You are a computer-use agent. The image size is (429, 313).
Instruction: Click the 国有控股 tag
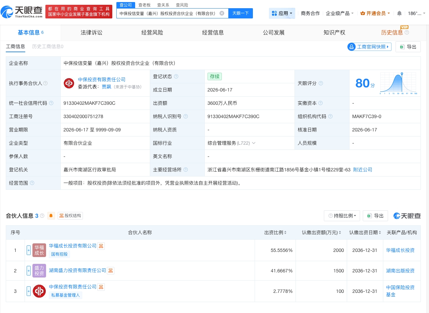coord(59,254)
